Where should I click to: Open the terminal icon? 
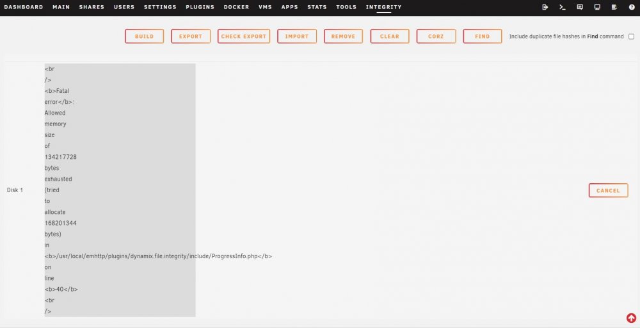click(x=563, y=7)
